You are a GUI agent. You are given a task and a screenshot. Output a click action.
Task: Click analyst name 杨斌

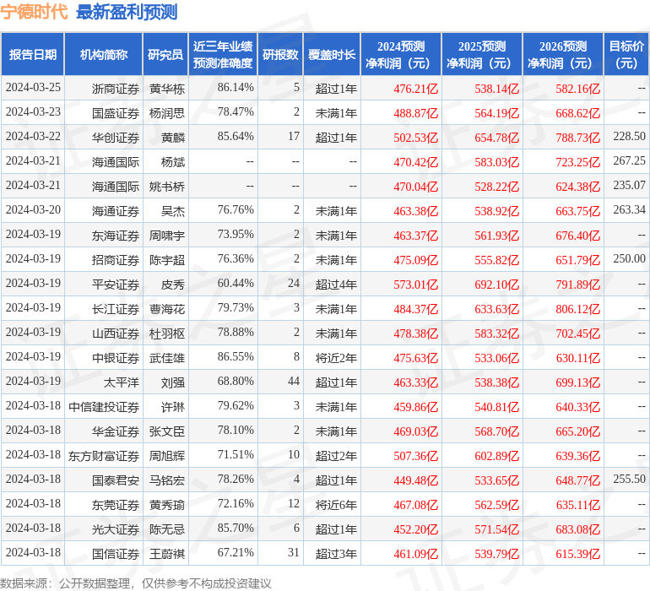tap(173, 162)
